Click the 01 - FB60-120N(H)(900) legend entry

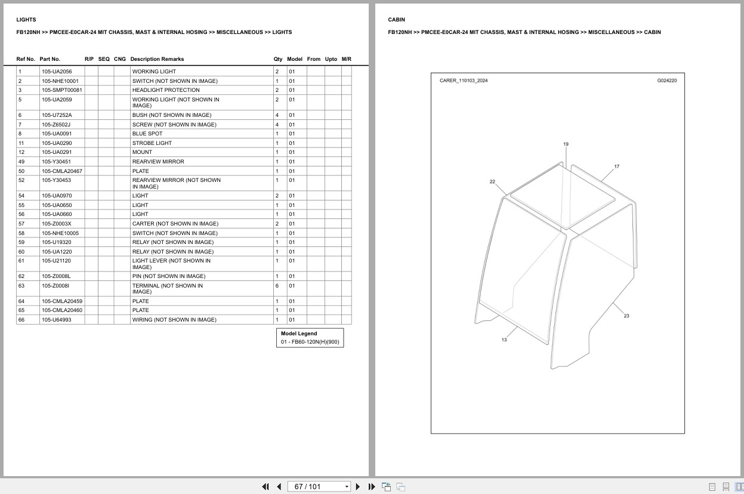(x=310, y=342)
